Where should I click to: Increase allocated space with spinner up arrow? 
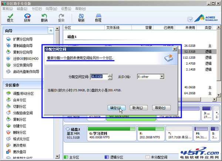pos(110,75)
